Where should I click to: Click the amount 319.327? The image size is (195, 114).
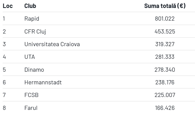[x=165, y=44]
